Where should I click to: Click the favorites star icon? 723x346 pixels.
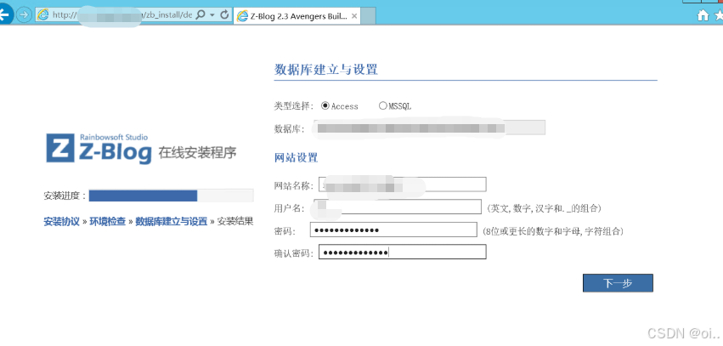coord(719,15)
